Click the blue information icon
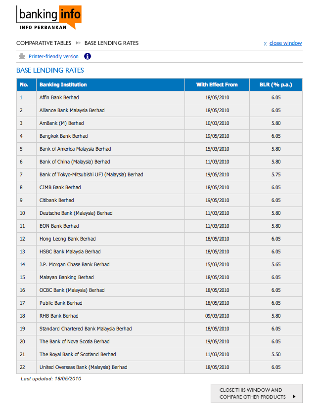Image resolution: width=318 pixels, height=411 pixels. 88,56
